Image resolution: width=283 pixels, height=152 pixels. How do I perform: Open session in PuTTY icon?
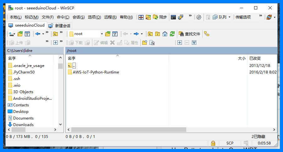click(181, 17)
